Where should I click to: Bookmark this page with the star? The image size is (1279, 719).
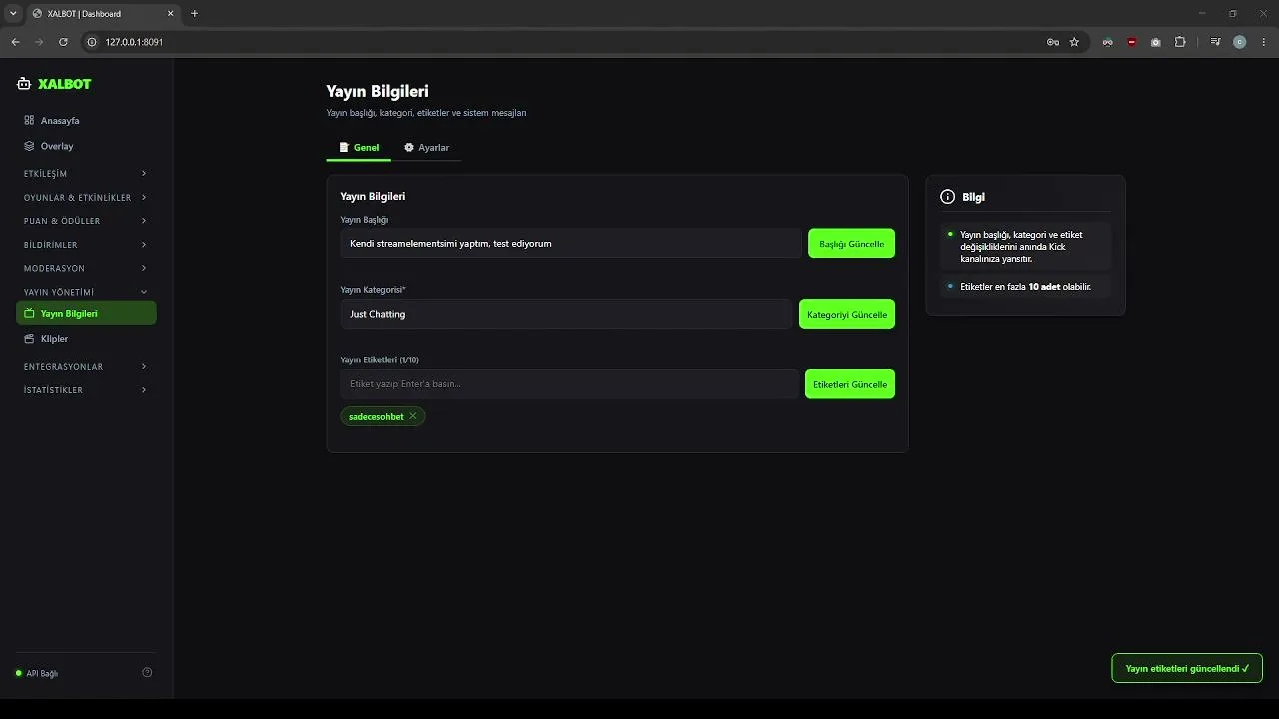pyautogui.click(x=1074, y=42)
